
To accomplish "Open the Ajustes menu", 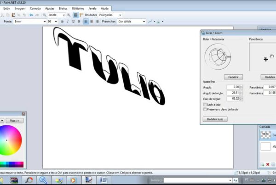I will (51, 8).
